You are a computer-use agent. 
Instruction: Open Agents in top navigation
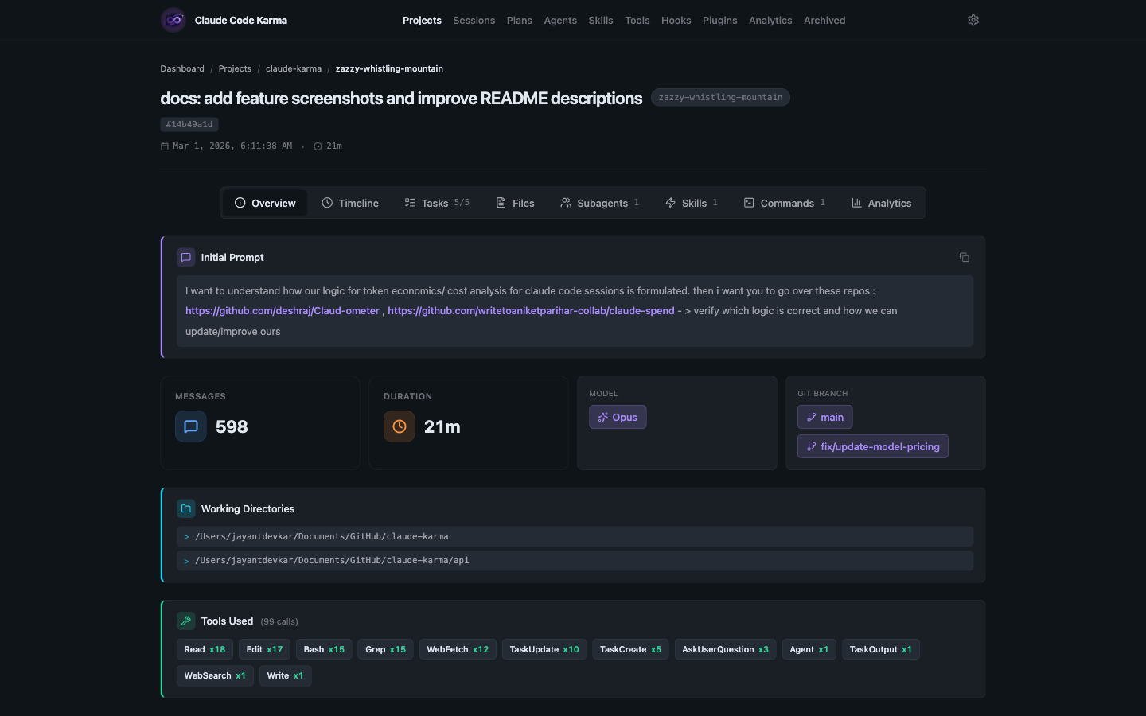(560, 20)
